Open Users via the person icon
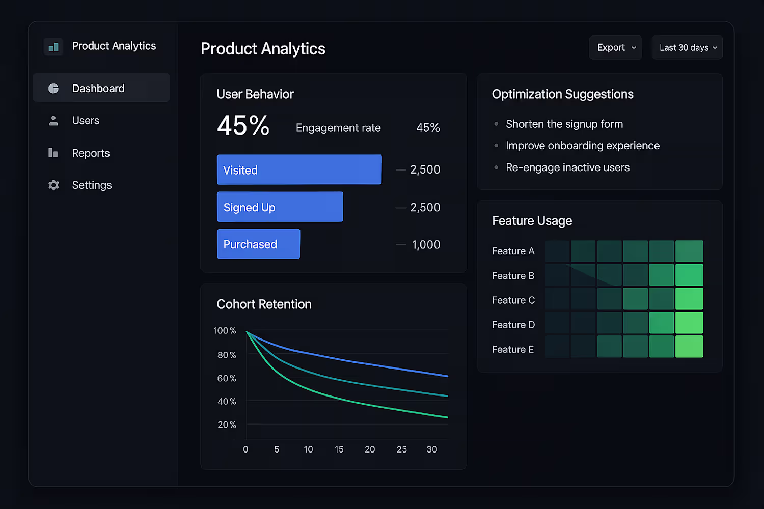This screenshot has width=764, height=509. click(x=53, y=121)
